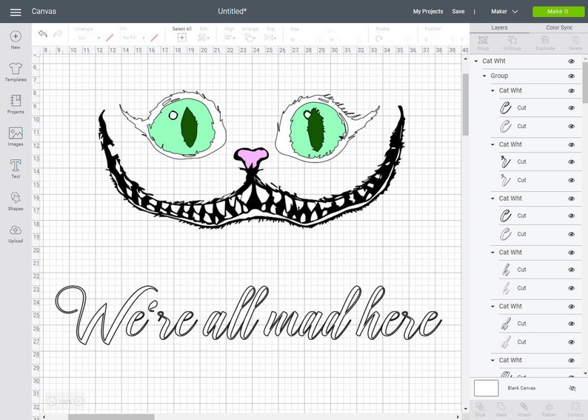The width and height of the screenshot is (588, 420).
Task: Create a New canvas project
Action: 16,40
